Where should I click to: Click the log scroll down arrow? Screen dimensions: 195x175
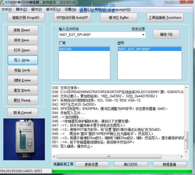(186, 152)
